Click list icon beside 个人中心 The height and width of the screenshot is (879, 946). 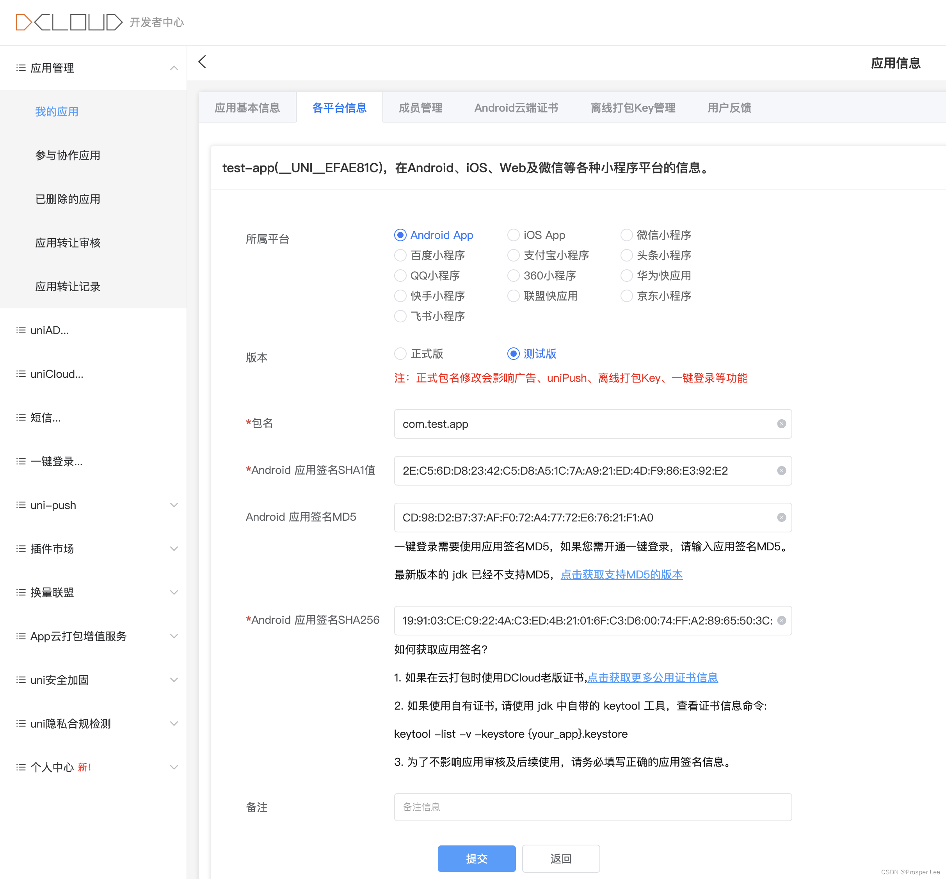[x=21, y=767]
